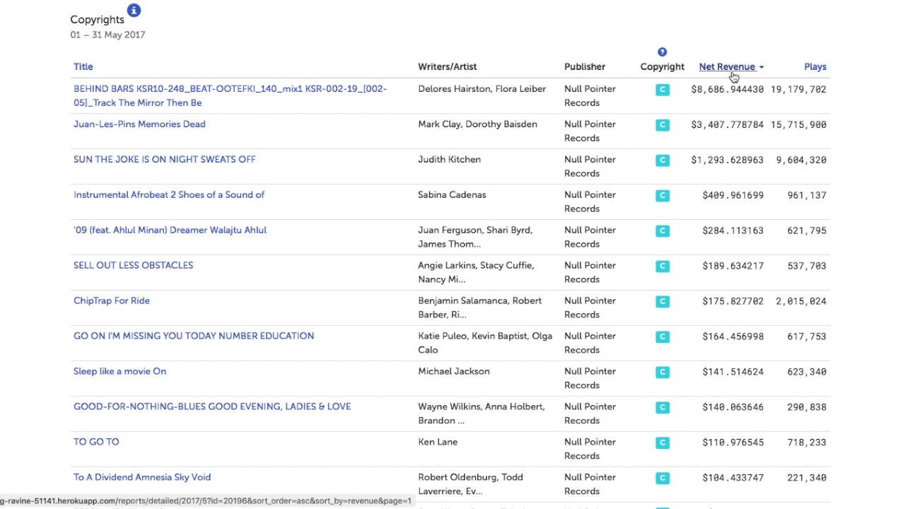905x509 pixels.
Task: Click copyright badge for TO GO TO row
Action: [x=662, y=443]
